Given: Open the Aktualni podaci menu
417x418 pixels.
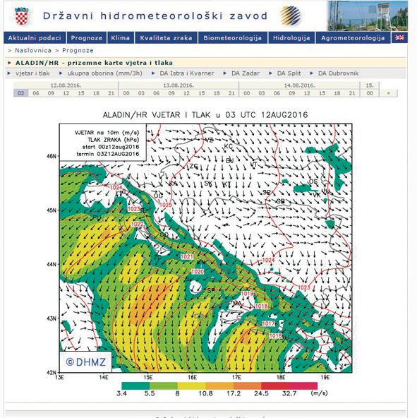Looking at the screenshot, I should 35,38.
